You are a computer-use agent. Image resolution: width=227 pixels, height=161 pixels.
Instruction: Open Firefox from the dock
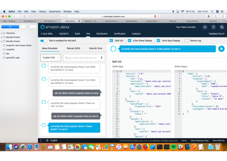click(146, 147)
